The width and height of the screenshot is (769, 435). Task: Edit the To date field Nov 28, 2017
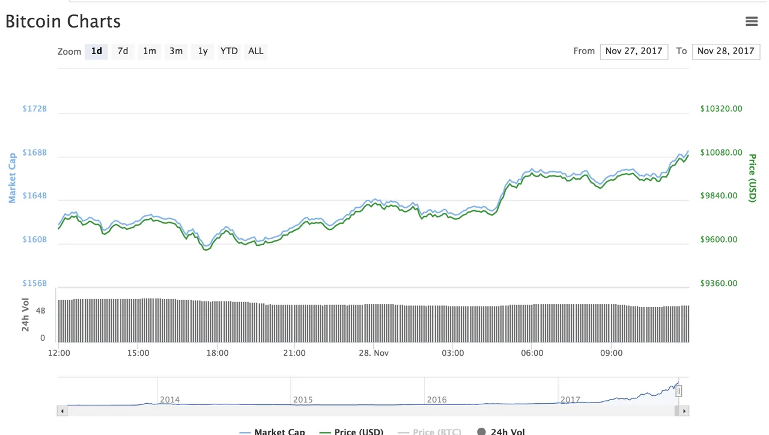pos(726,51)
